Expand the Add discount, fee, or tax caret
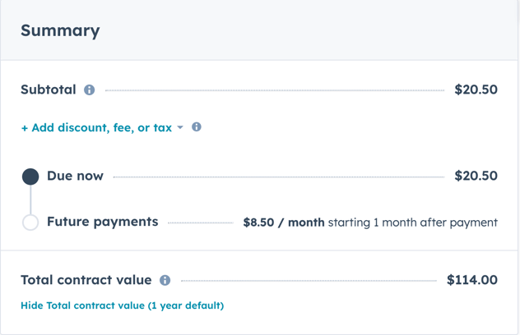Image resolution: width=520 pixels, height=335 pixels. (180, 127)
